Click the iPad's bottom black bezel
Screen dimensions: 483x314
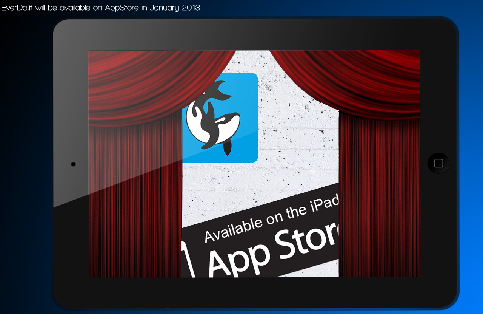(x=255, y=293)
